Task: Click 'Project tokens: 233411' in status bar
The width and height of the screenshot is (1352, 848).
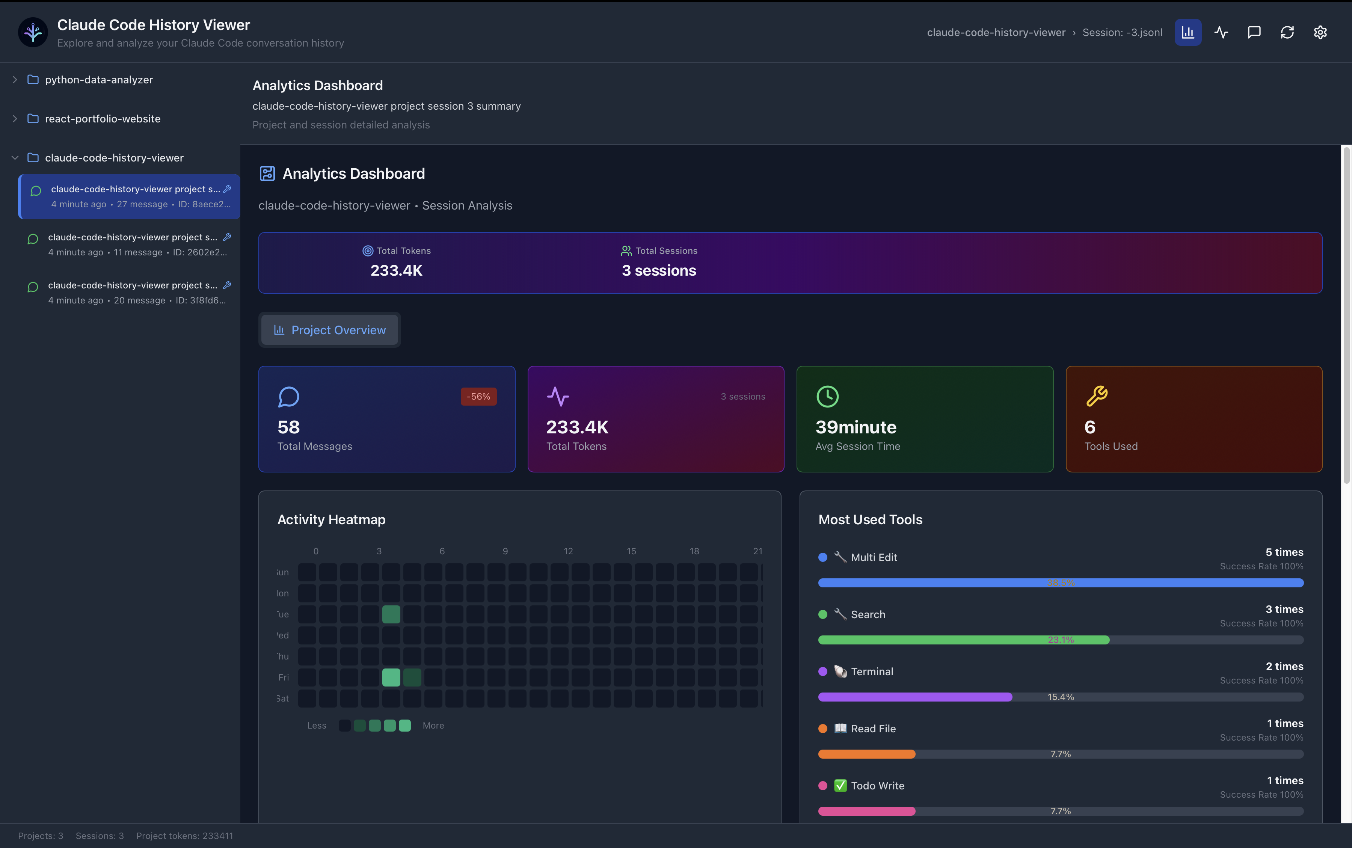Action: click(x=184, y=836)
